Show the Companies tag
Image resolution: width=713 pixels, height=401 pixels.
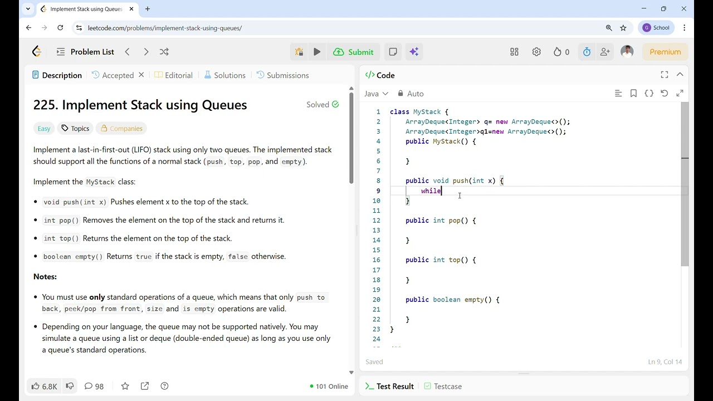click(x=121, y=128)
